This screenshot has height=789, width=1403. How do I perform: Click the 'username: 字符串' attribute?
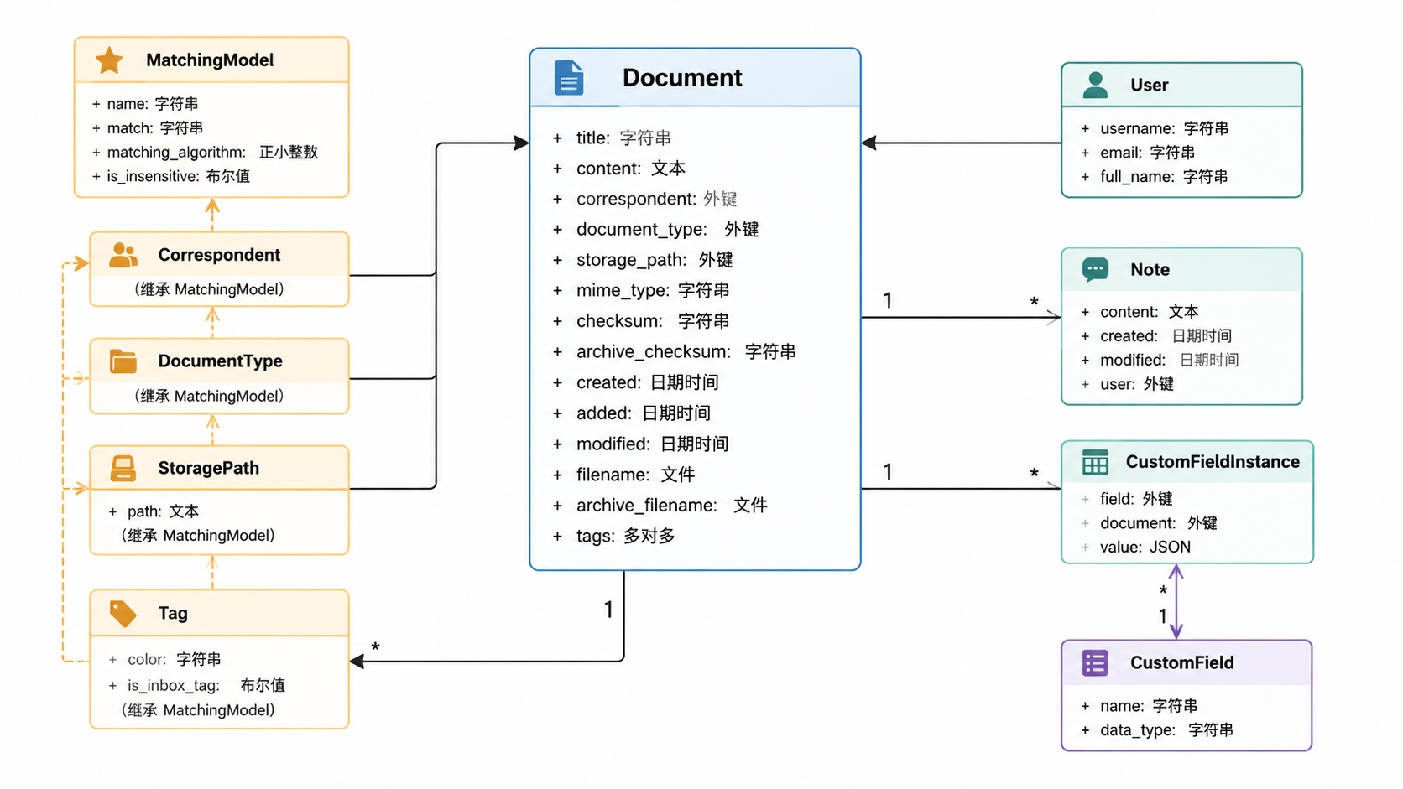[x=1155, y=128]
